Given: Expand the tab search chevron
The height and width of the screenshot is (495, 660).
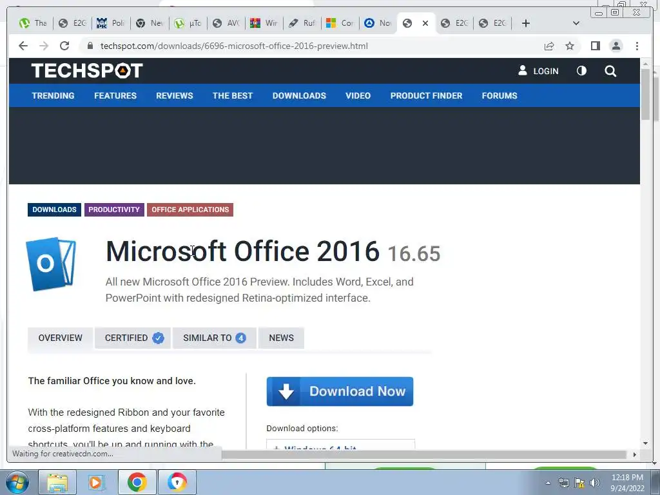Looking at the screenshot, I should [x=576, y=23].
